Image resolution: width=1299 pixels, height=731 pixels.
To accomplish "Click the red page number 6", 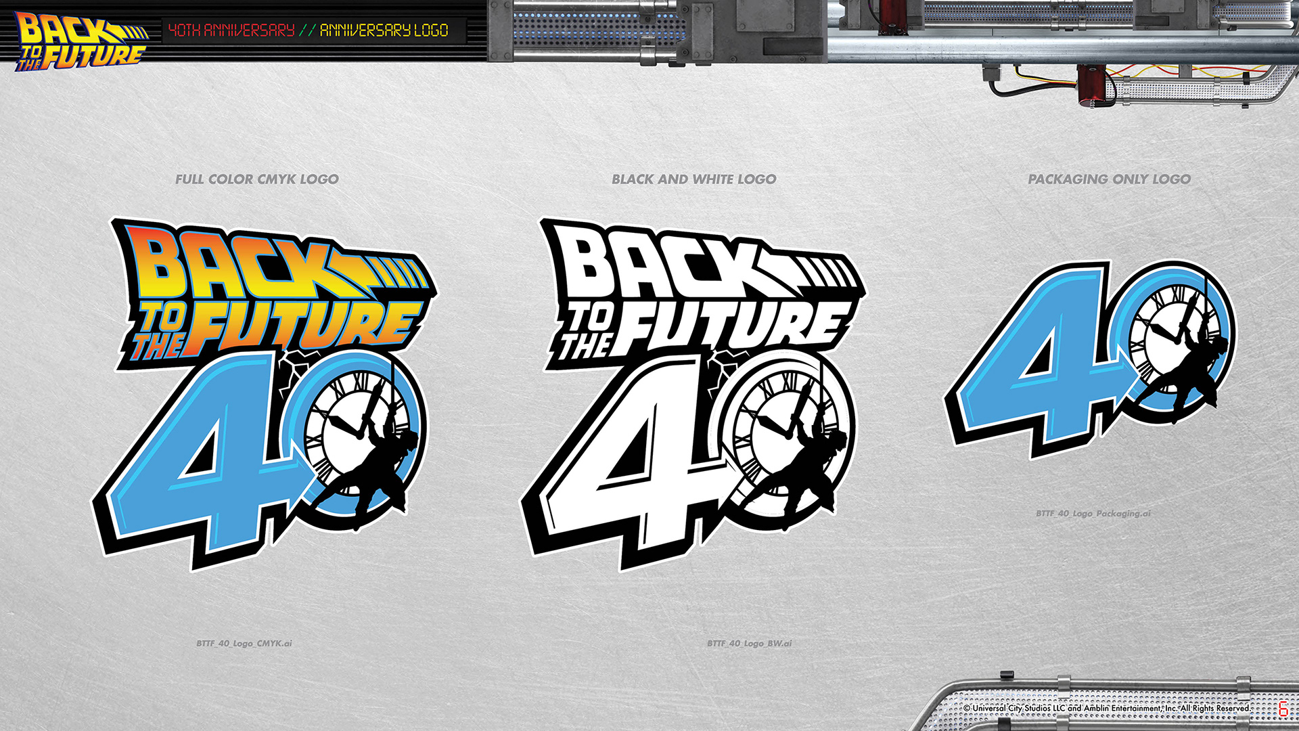I will click(x=1283, y=709).
